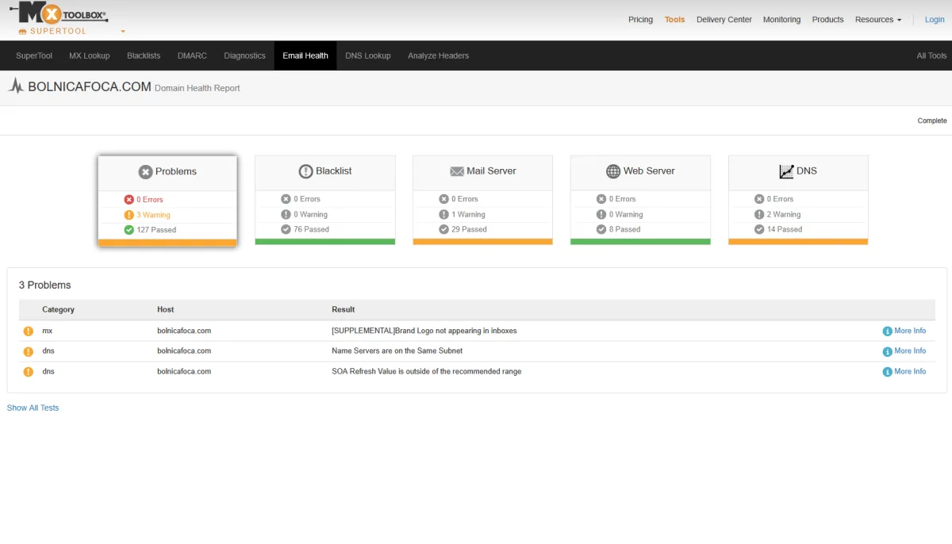Expand the Resources menu

(877, 20)
